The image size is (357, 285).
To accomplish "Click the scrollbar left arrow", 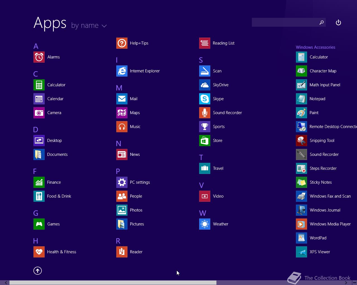I will pyautogui.click(x=6, y=283).
